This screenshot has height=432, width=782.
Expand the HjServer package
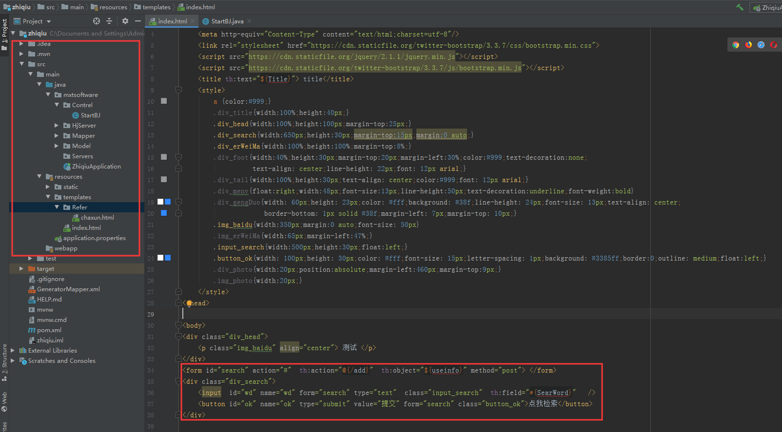[57, 125]
